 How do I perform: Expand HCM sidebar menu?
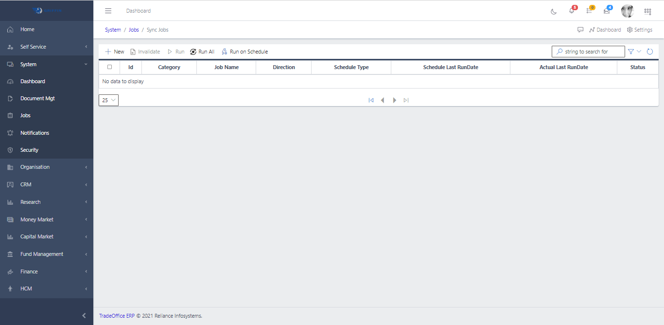point(47,289)
